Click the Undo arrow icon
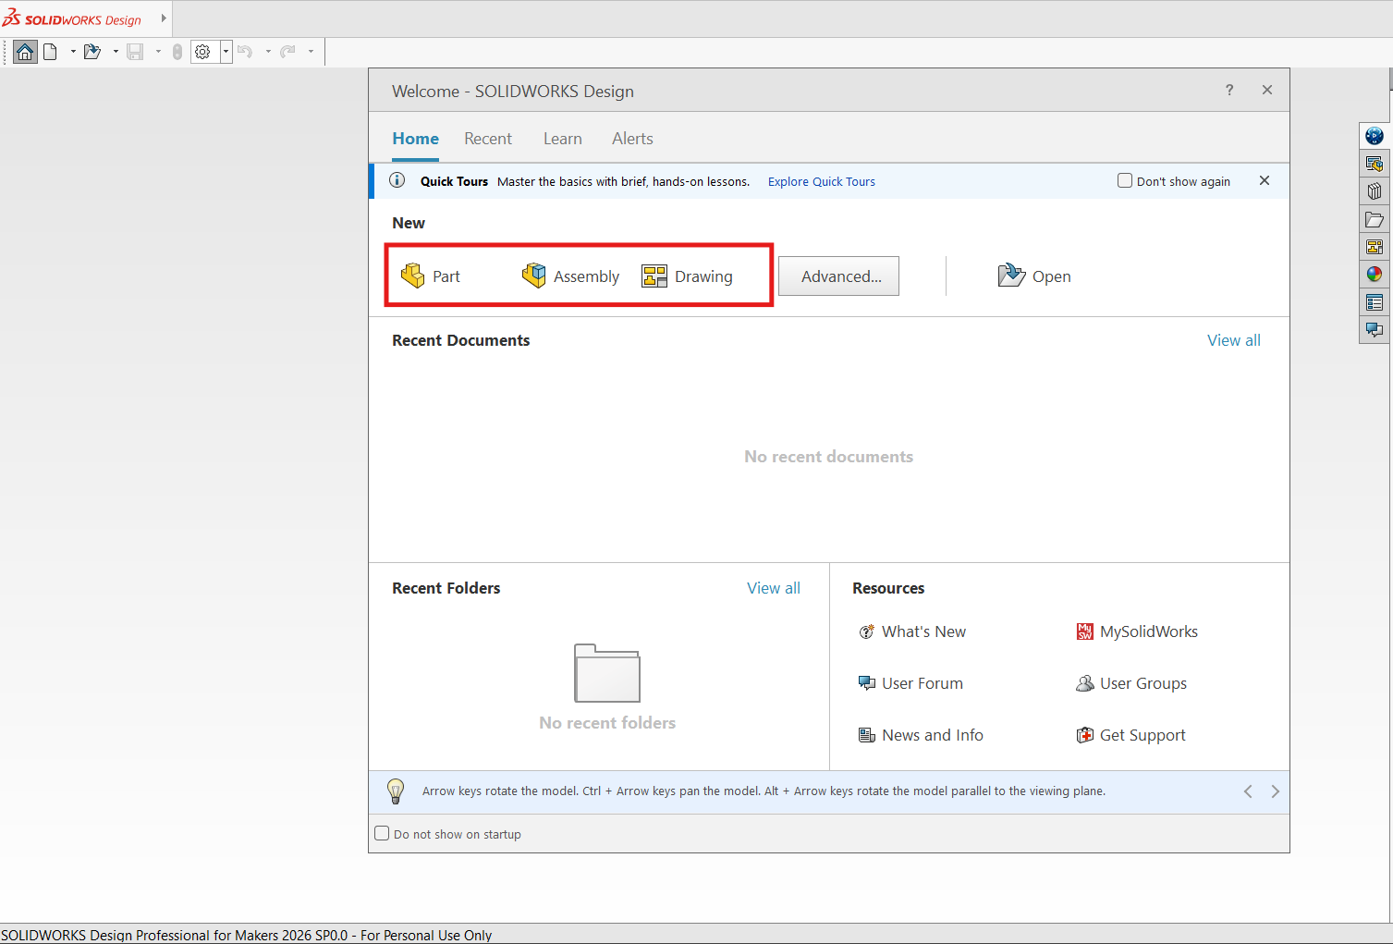Viewport: 1393px width, 944px height. pos(245,52)
